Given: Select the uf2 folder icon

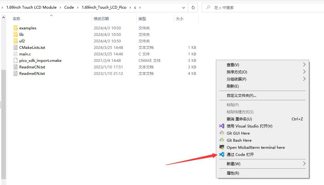Looking at the screenshot, I should click(16, 41).
